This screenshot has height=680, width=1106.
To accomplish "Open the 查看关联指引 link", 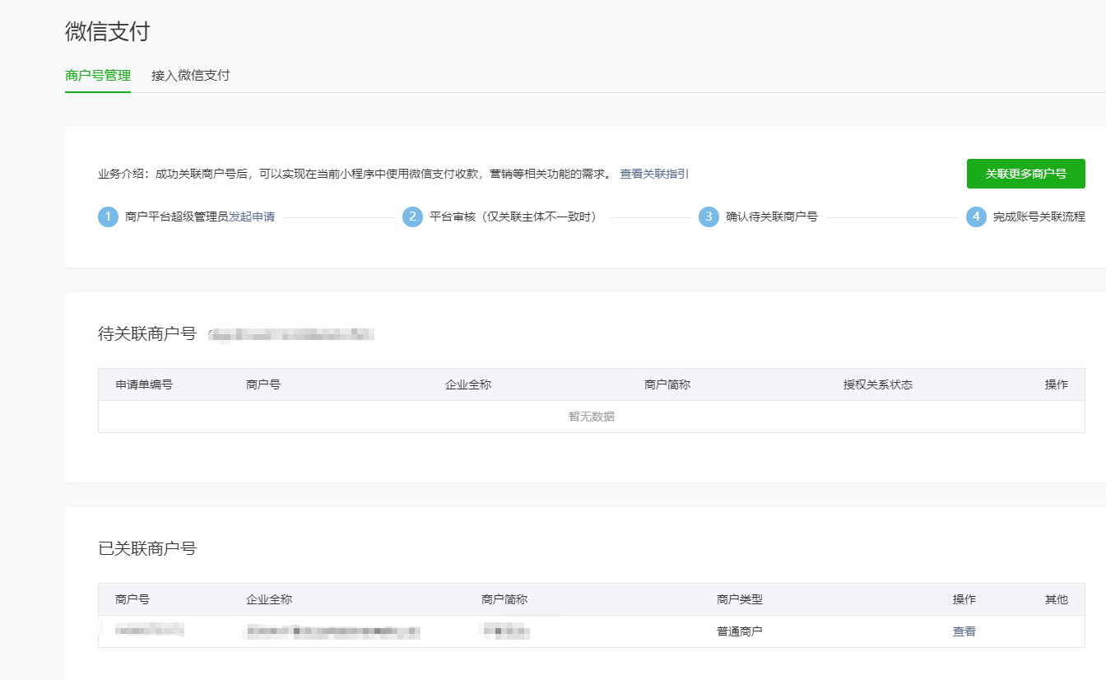I will [x=654, y=174].
